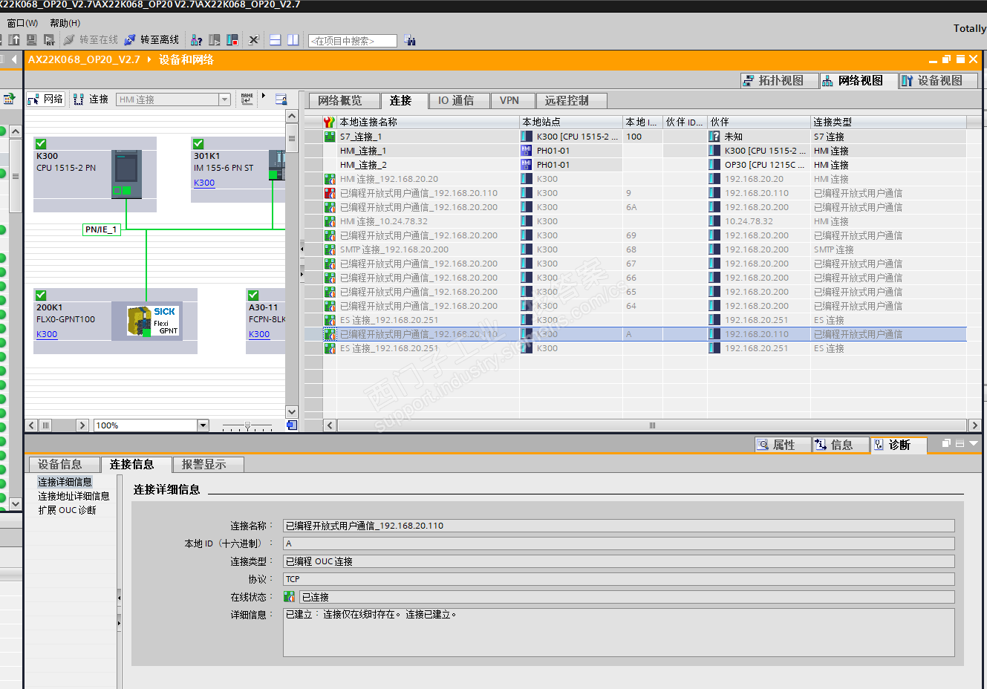Click the project search input field
Image resolution: width=987 pixels, height=689 pixels.
pos(352,41)
